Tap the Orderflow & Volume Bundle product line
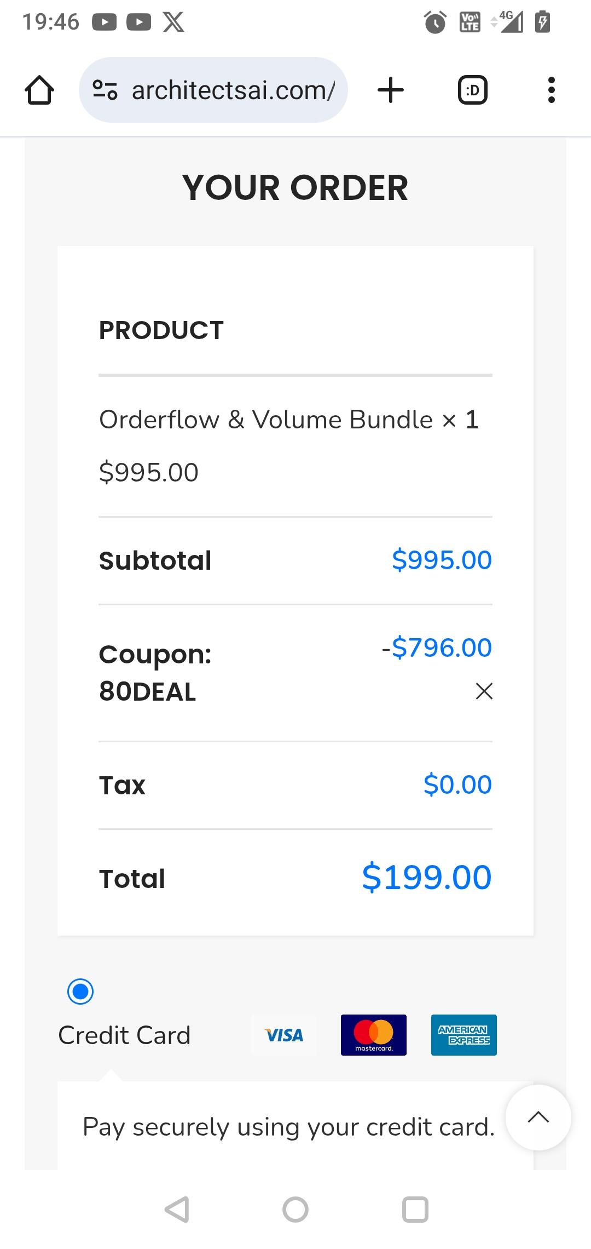The width and height of the screenshot is (591, 1249). pos(289,420)
